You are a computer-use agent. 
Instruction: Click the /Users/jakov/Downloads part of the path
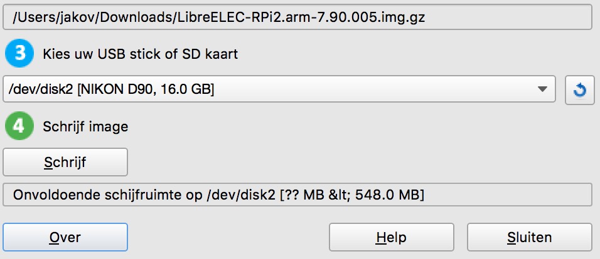(91, 17)
